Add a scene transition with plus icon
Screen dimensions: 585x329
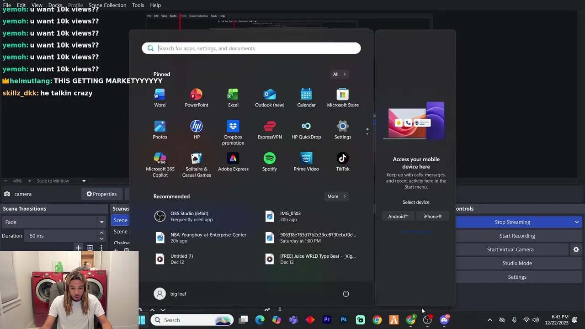tap(79, 248)
